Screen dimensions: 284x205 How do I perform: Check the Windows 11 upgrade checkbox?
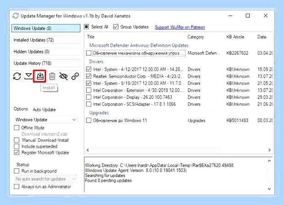coord(88,120)
